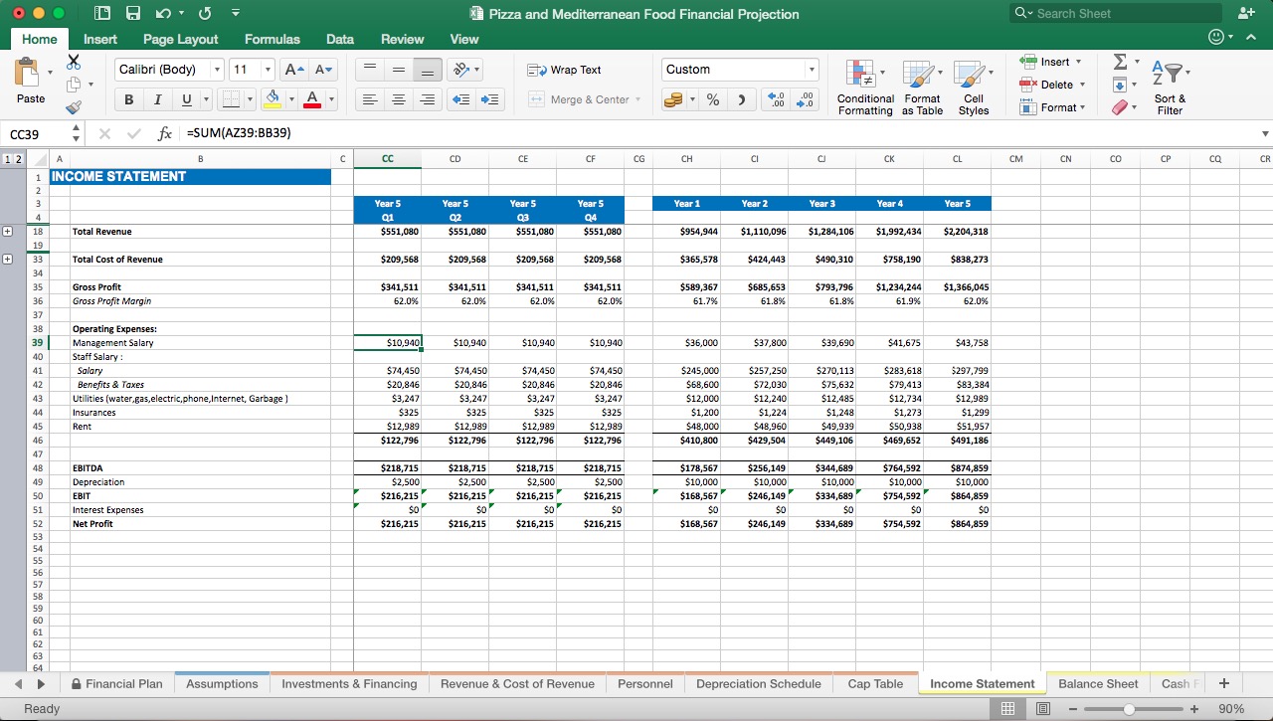Image resolution: width=1273 pixels, height=721 pixels.
Task: Open the borders dropdown arrow
Action: [x=250, y=99]
